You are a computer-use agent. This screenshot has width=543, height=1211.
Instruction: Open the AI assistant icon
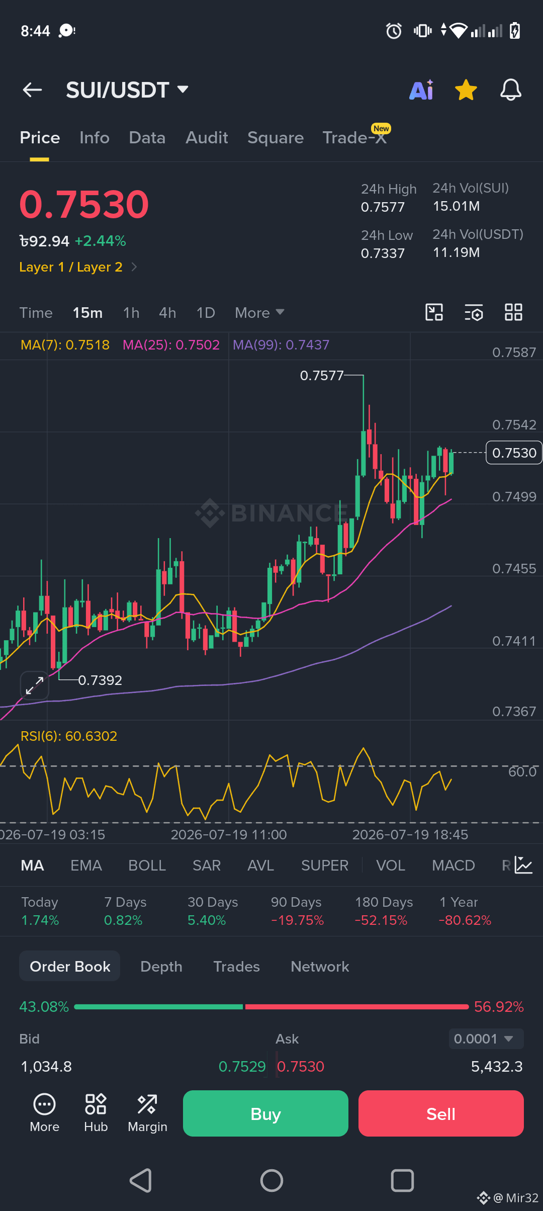click(x=421, y=90)
